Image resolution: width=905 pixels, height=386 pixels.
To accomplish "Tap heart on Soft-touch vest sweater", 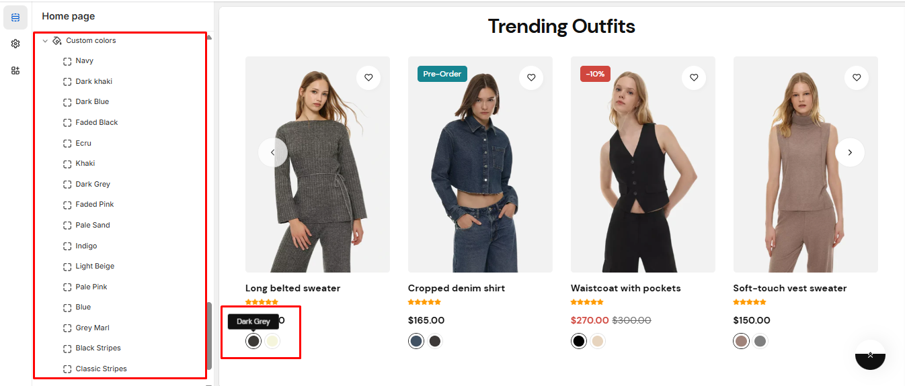I will click(857, 78).
